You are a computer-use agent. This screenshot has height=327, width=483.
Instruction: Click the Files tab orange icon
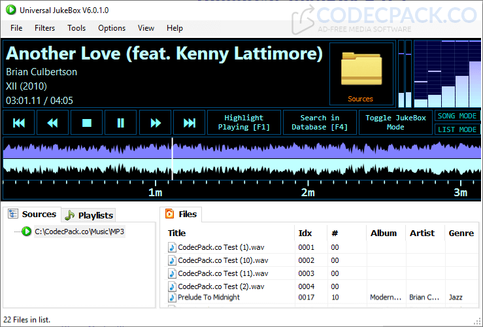click(x=170, y=214)
